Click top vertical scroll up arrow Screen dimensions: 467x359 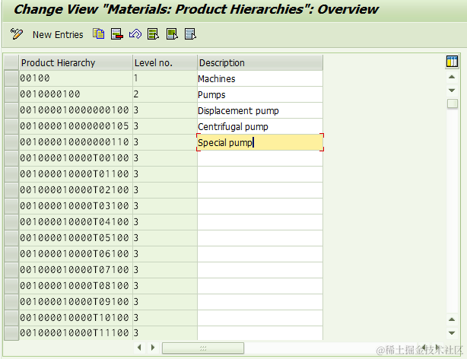452,77
